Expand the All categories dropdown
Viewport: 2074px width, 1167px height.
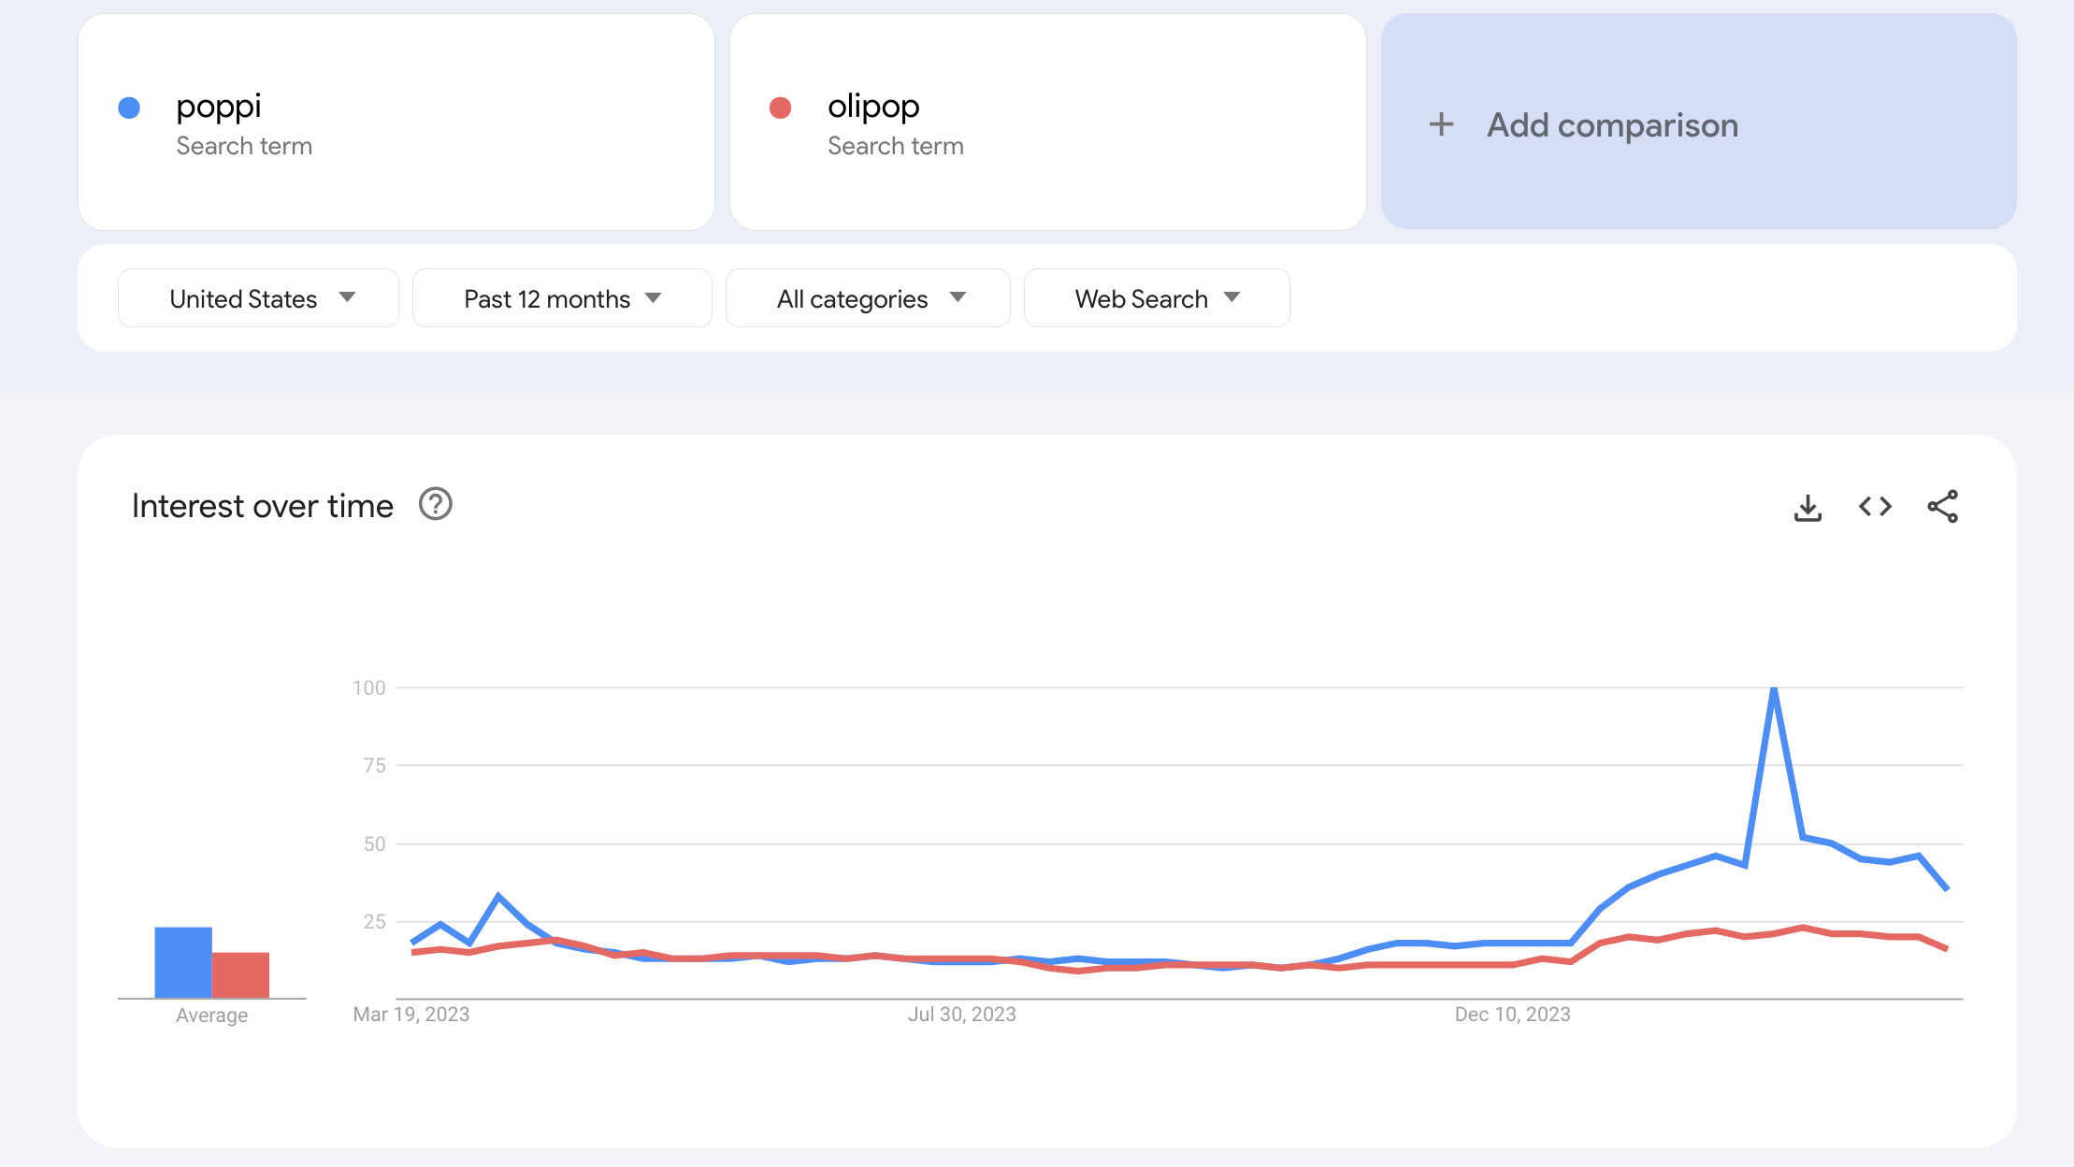(x=868, y=298)
